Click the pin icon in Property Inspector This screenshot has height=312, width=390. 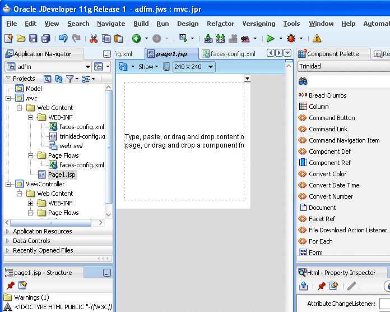click(321, 286)
